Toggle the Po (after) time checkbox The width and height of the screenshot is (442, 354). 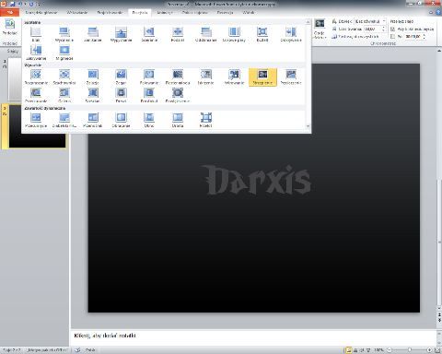[x=392, y=36]
